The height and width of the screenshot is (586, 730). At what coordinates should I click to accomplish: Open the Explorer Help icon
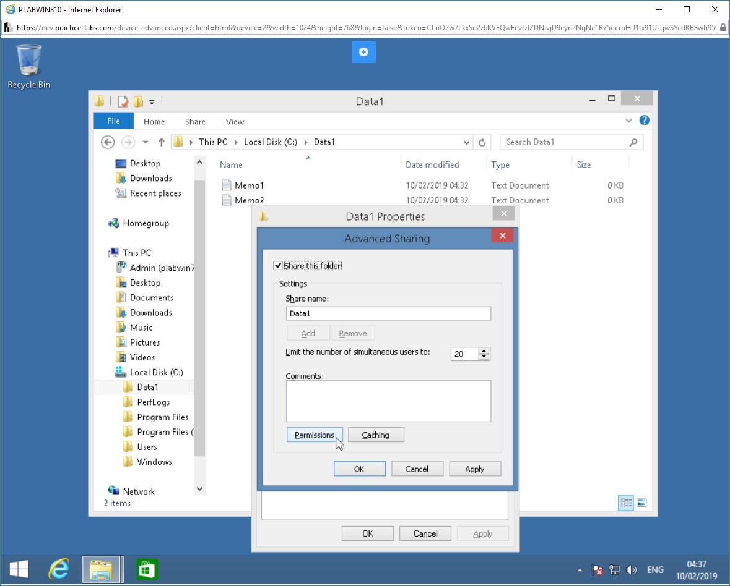(x=645, y=121)
